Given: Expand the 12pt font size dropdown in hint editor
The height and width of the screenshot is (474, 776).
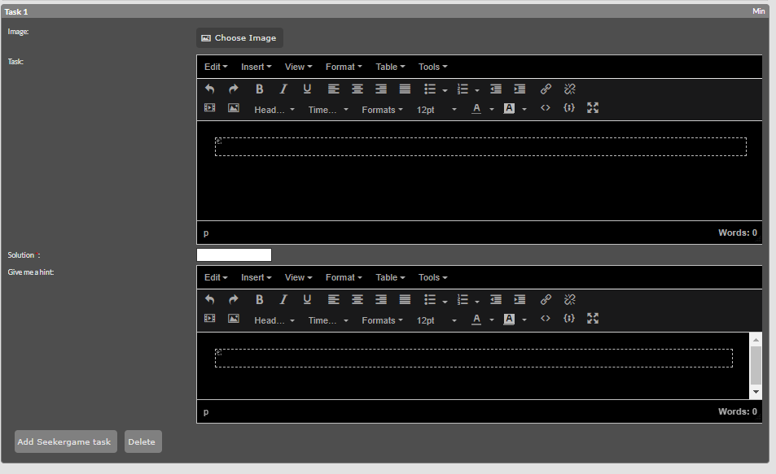Looking at the screenshot, I should 436,320.
